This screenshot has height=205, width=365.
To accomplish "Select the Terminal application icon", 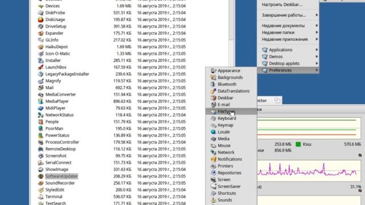I will 40,196.
